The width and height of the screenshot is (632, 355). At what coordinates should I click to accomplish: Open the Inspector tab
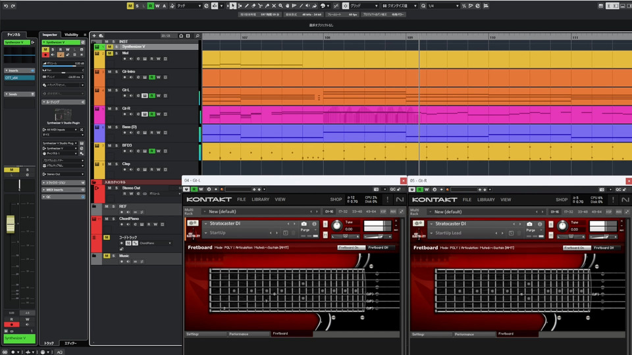pyautogui.click(x=50, y=35)
